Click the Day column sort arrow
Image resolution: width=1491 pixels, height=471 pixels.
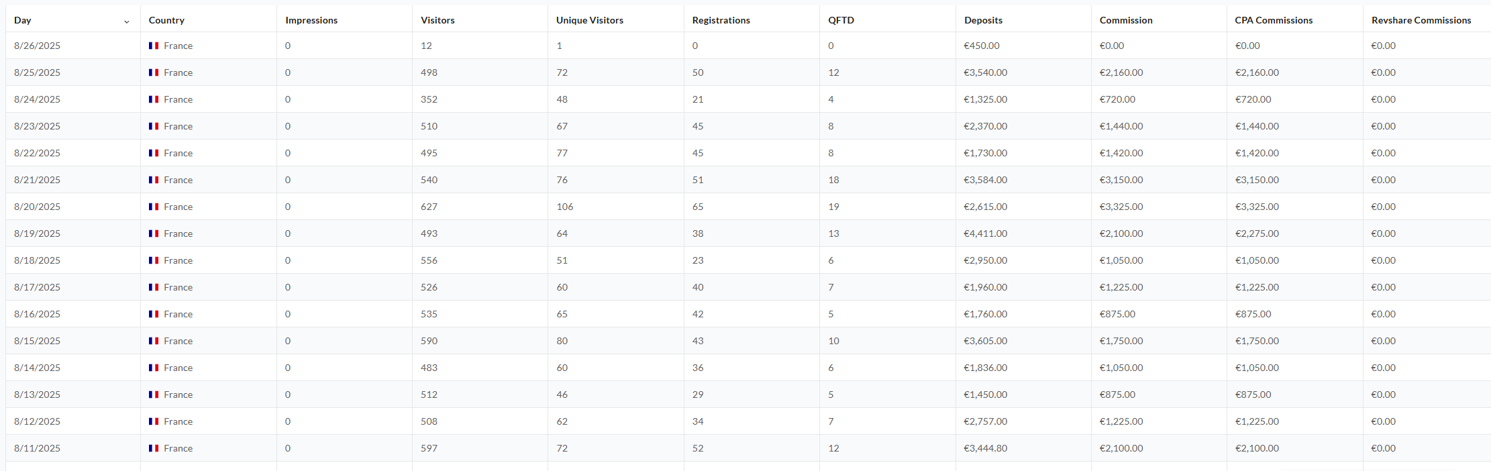pyautogui.click(x=127, y=21)
